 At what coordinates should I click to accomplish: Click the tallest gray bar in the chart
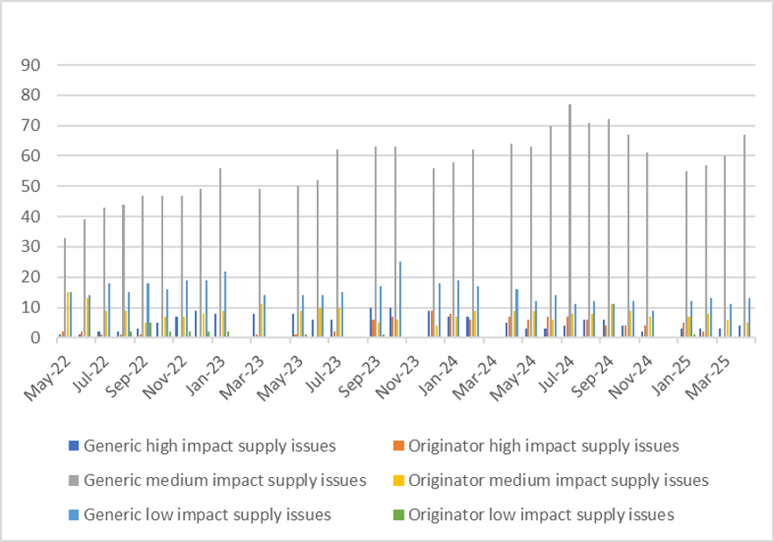pos(570,221)
